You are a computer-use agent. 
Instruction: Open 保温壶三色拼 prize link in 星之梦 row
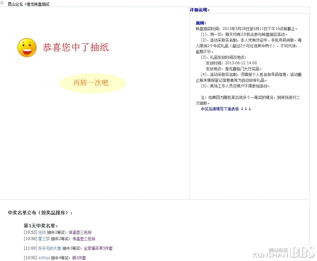84,239
